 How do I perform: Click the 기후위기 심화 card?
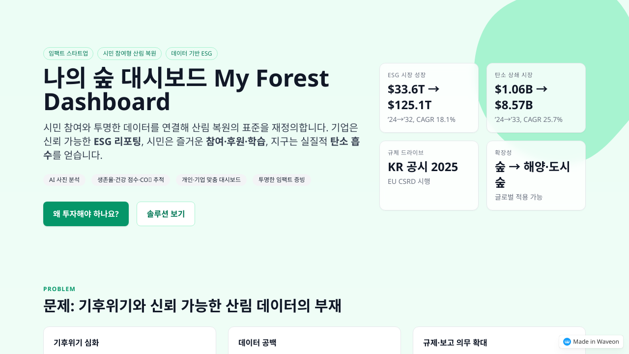coord(130,341)
